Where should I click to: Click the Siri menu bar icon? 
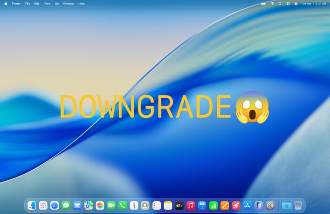click(296, 4)
